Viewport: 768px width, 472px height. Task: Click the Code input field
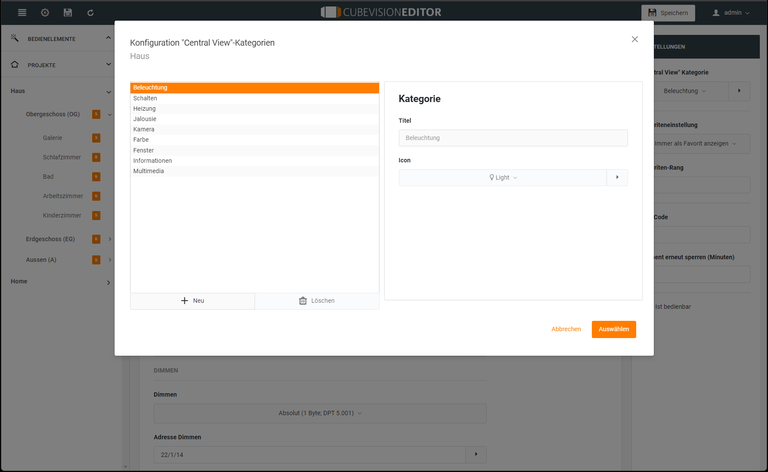point(702,235)
